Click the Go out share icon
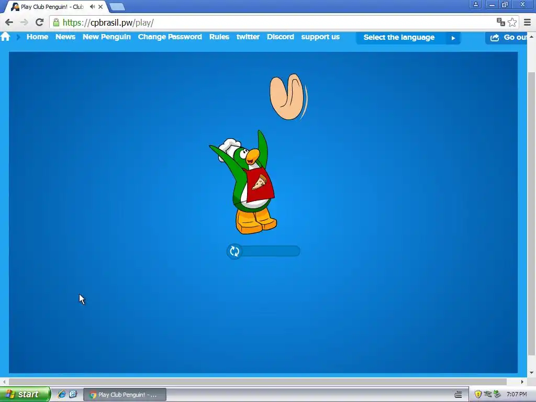This screenshot has width=536, height=402. (495, 38)
